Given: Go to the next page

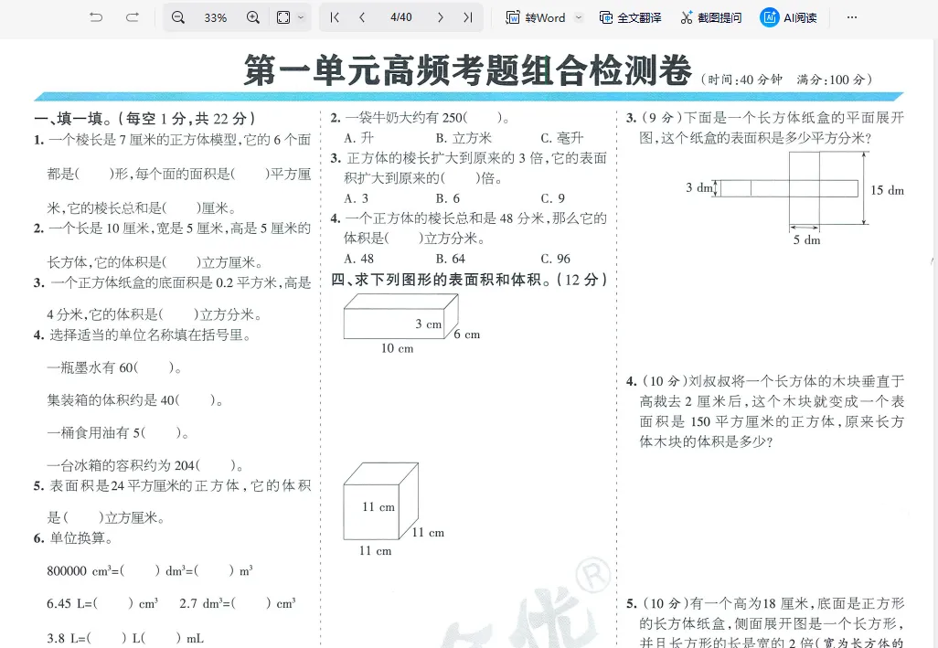Looking at the screenshot, I should tap(441, 17).
